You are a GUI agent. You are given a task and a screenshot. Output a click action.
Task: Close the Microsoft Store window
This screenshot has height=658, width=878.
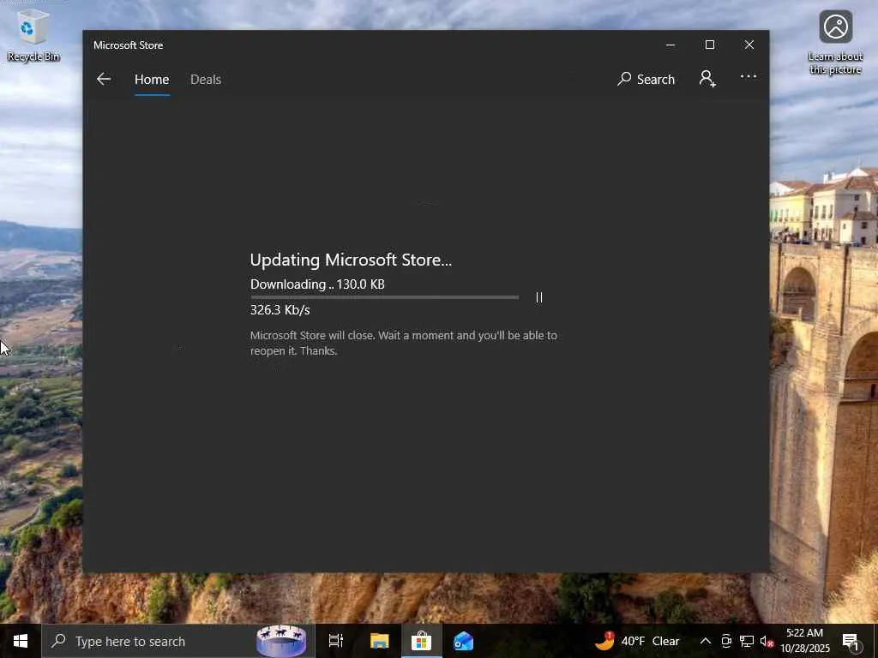click(x=749, y=45)
